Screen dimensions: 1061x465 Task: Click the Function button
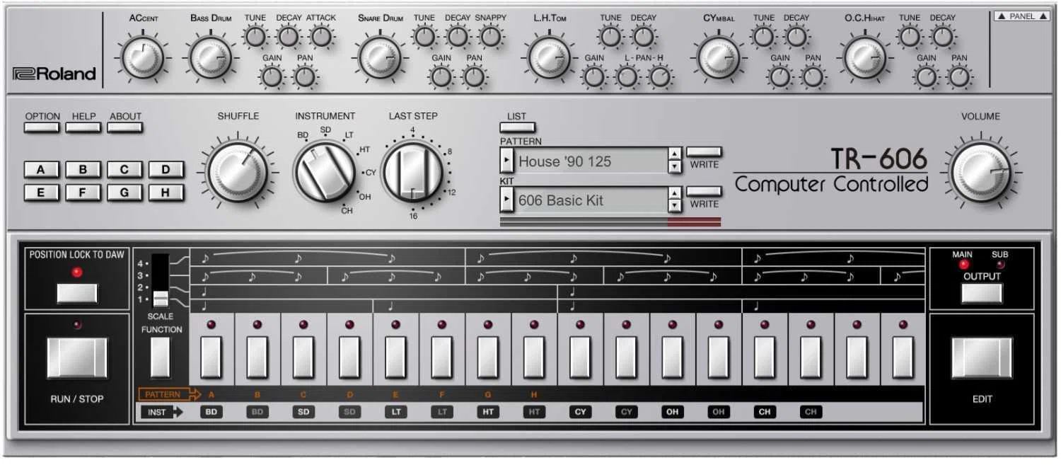(161, 357)
